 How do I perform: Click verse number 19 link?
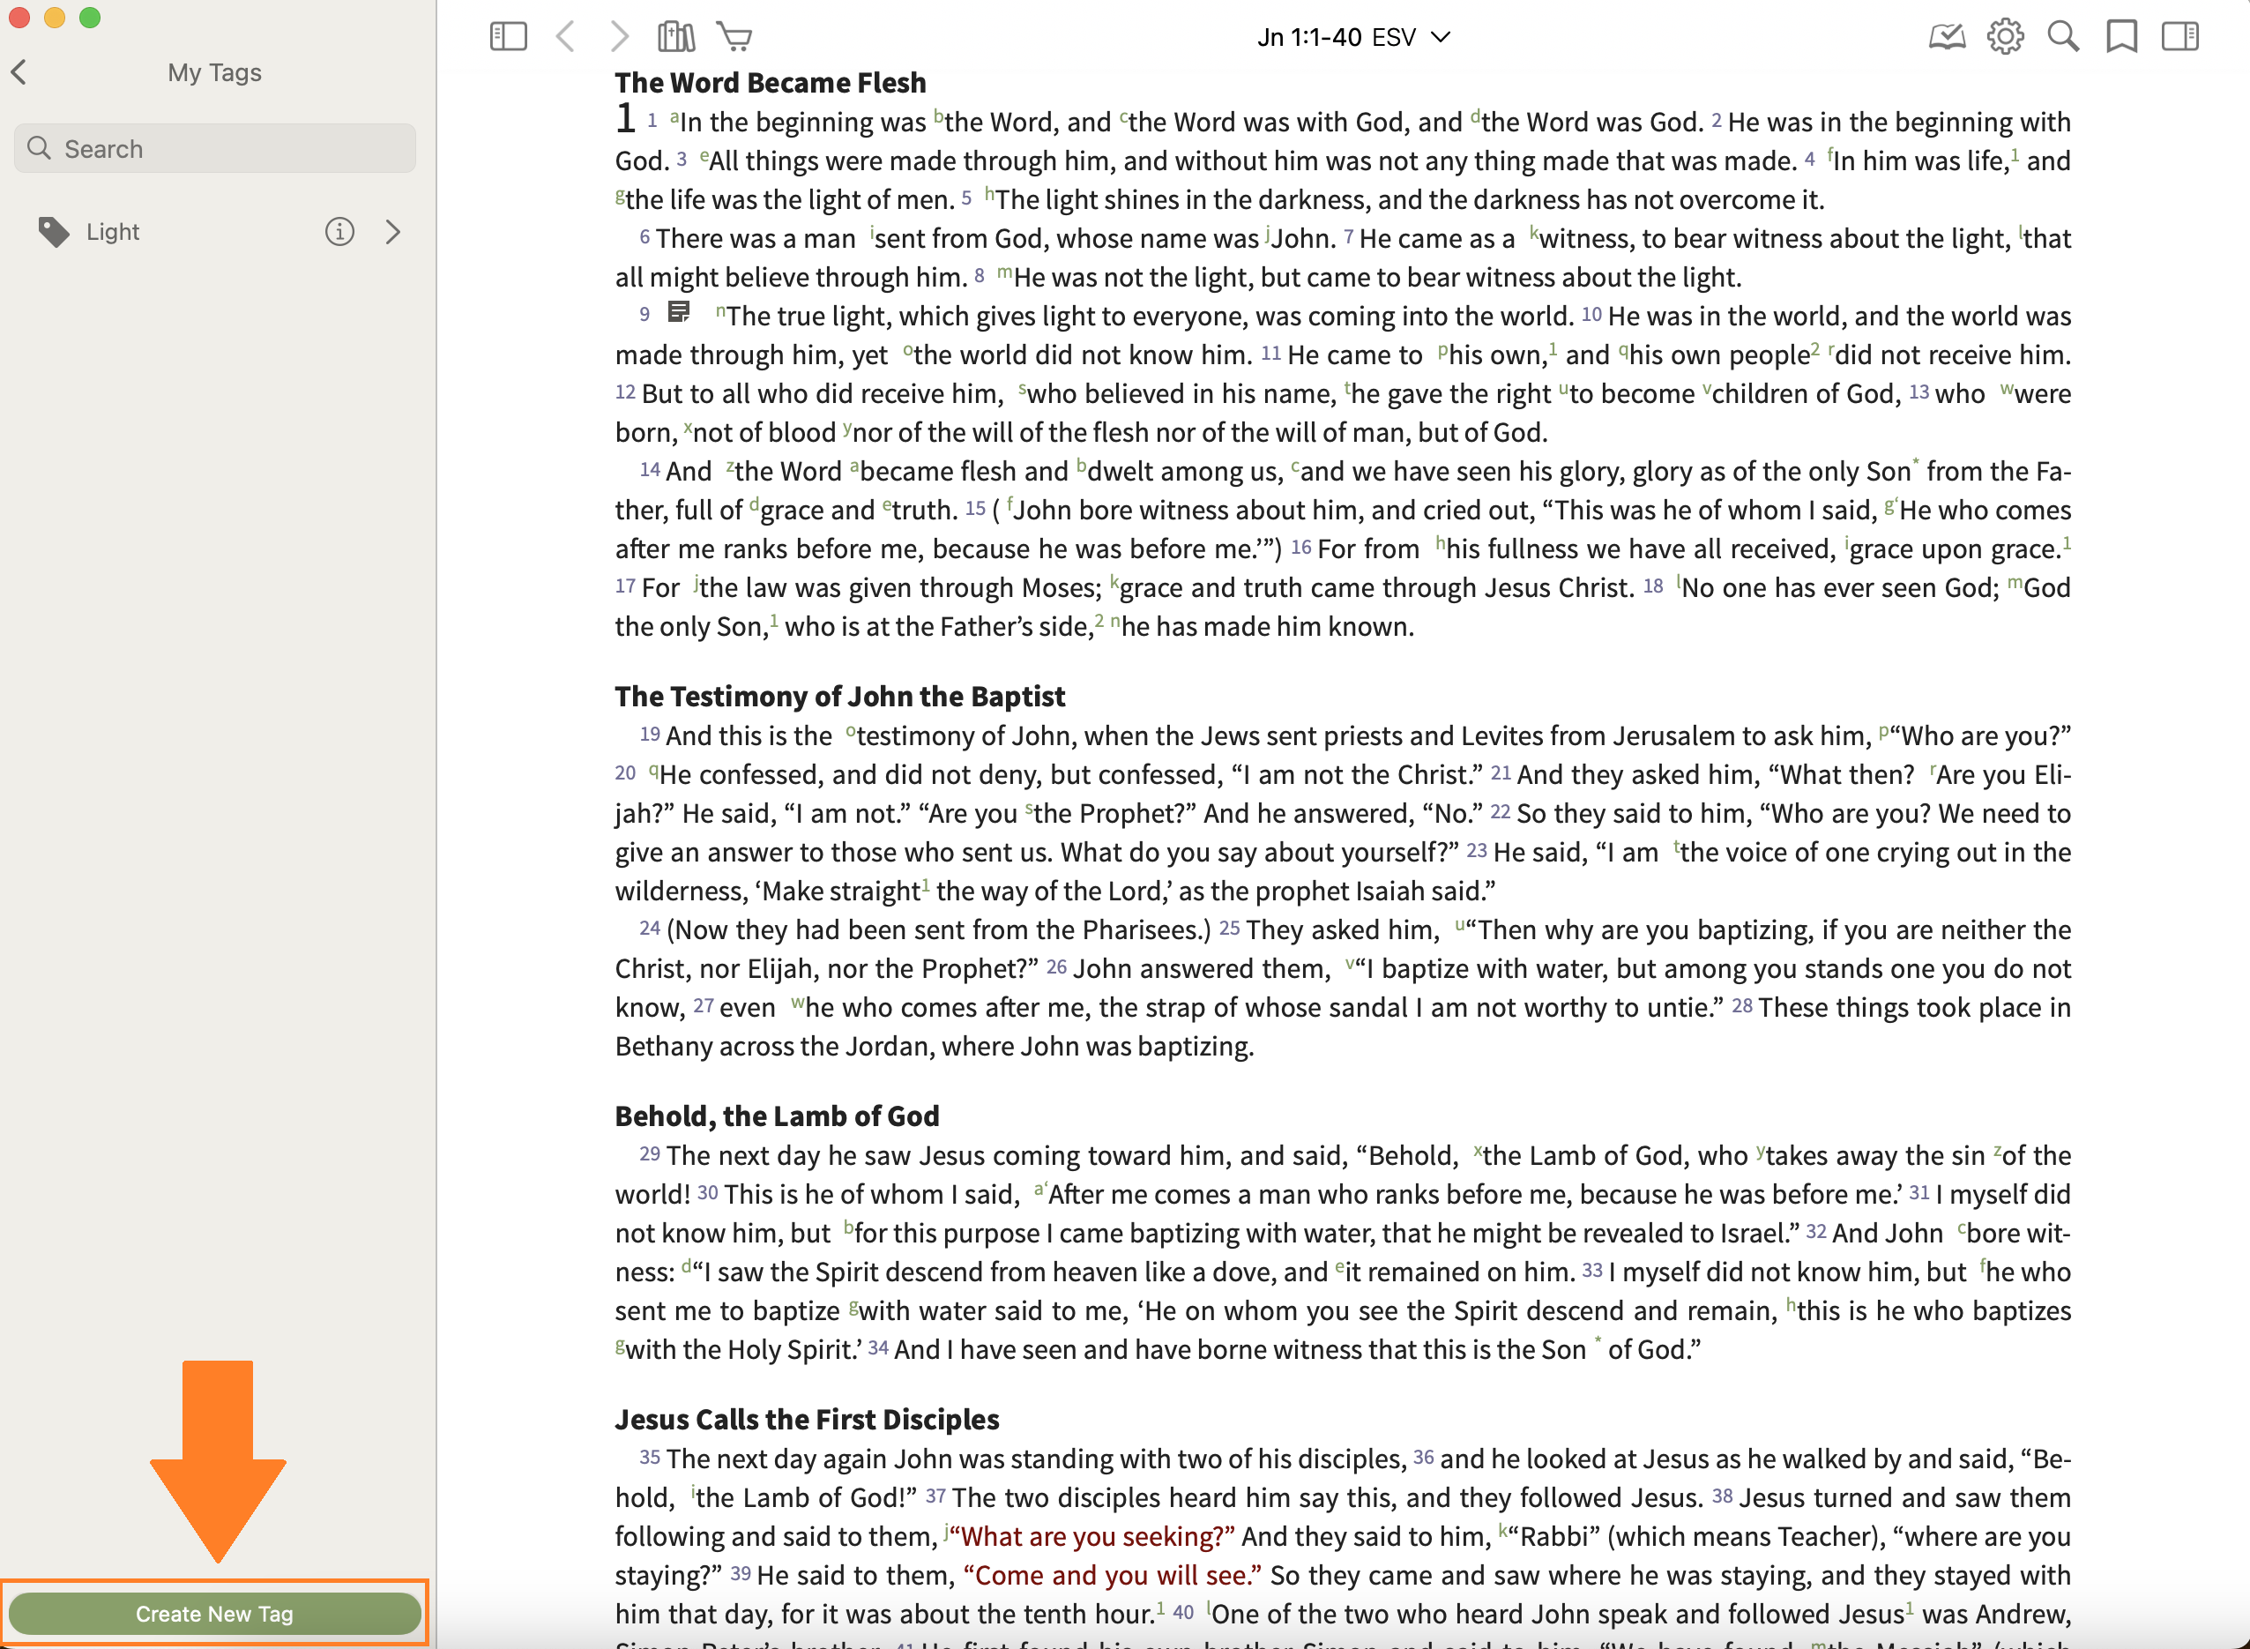[650, 735]
